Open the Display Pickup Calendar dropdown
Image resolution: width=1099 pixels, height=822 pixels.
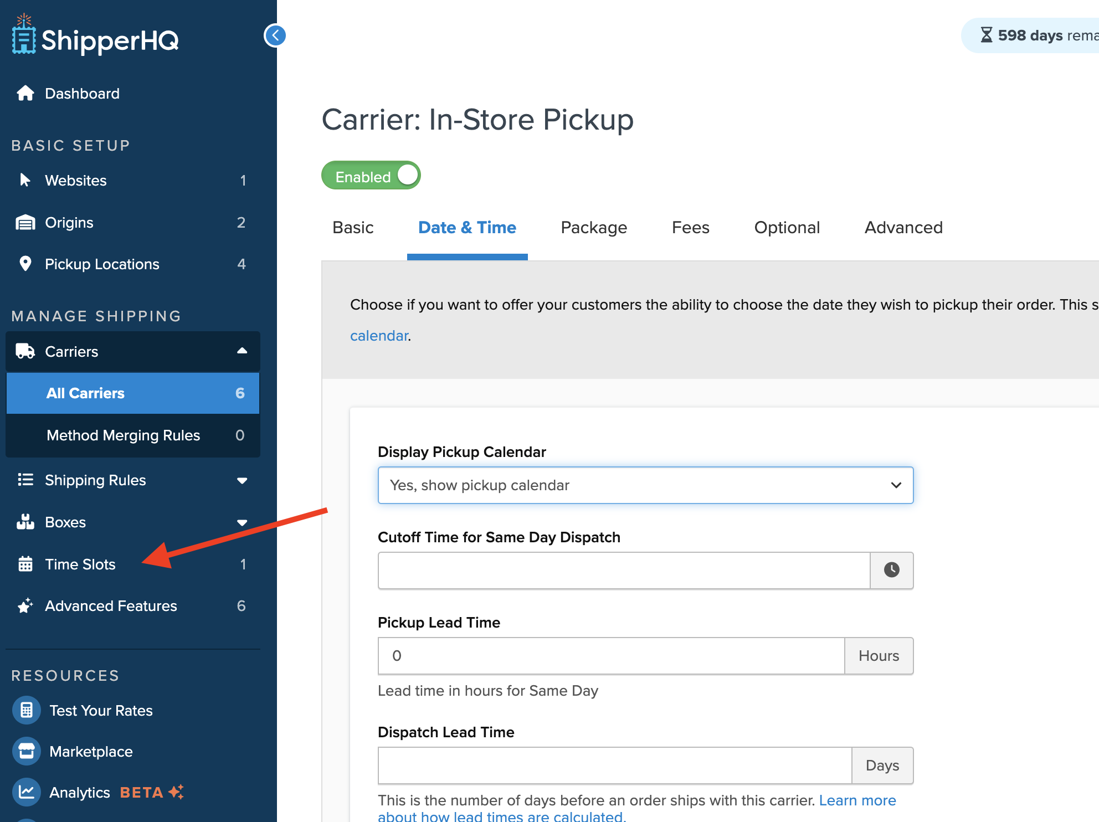[x=645, y=485]
